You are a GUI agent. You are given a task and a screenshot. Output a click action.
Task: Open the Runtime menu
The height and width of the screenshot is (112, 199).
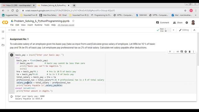coord(39,25)
